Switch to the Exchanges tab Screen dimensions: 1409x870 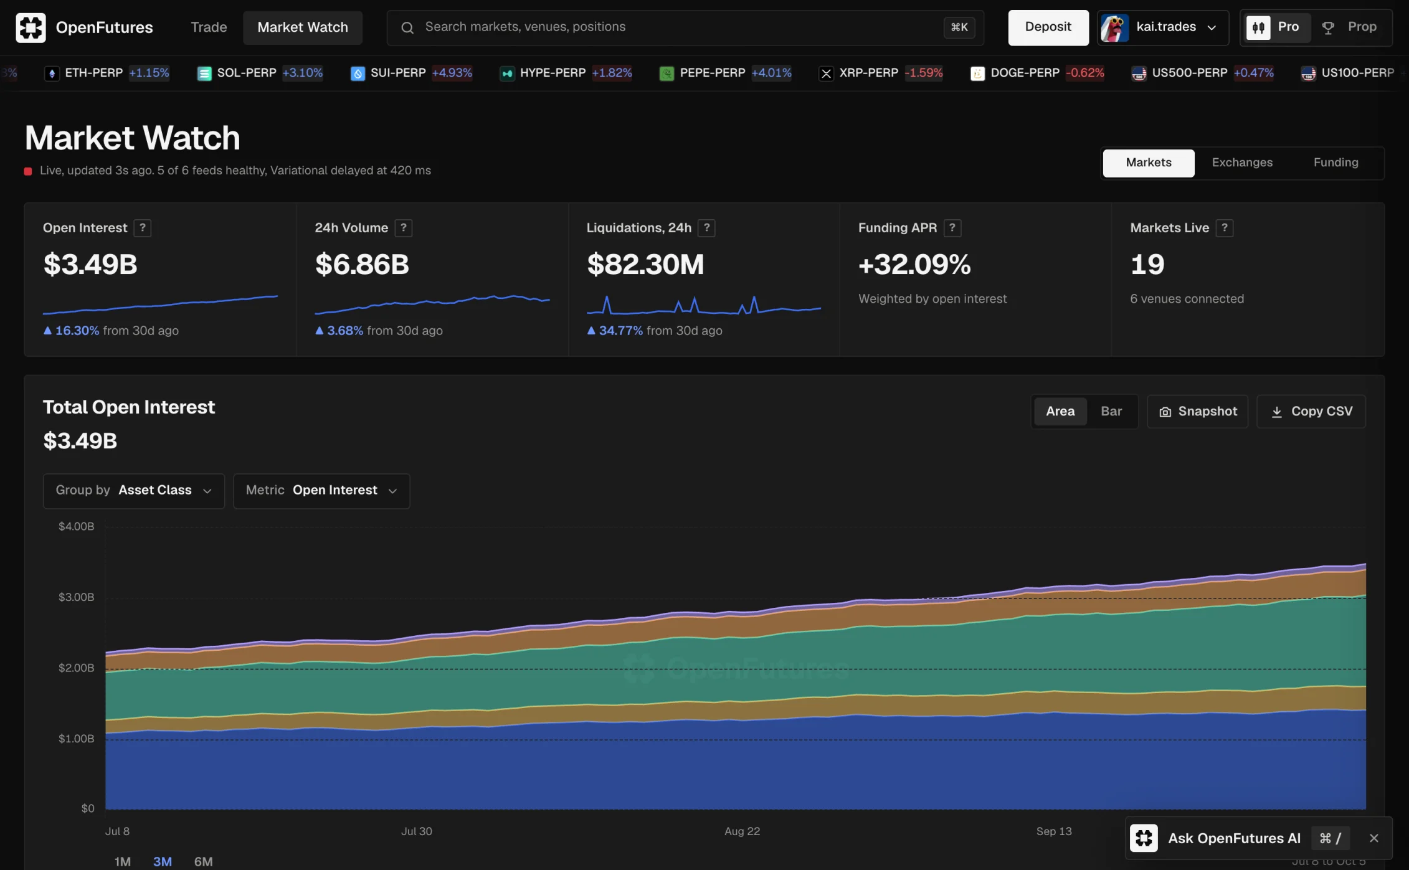(1242, 163)
